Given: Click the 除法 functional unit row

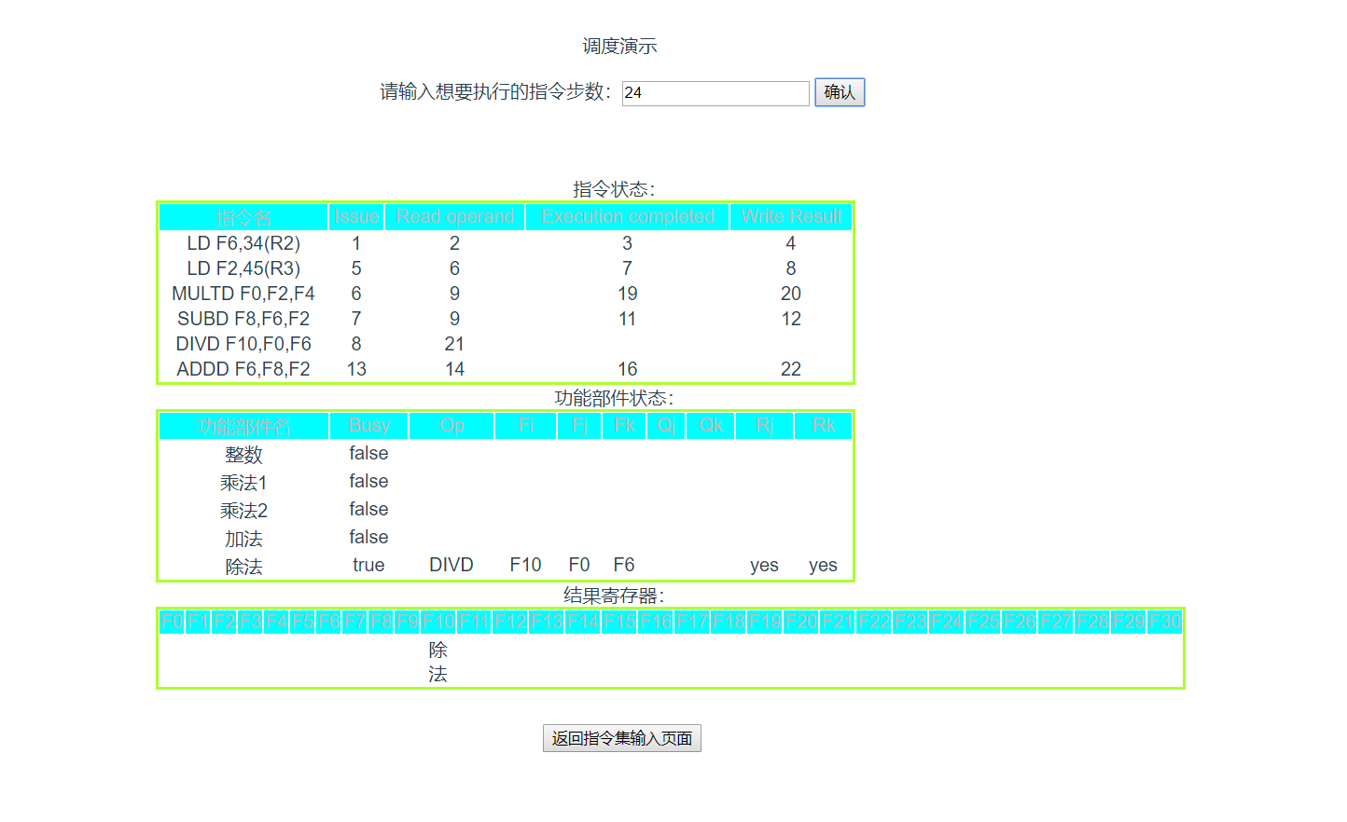Looking at the screenshot, I should click(x=244, y=564).
